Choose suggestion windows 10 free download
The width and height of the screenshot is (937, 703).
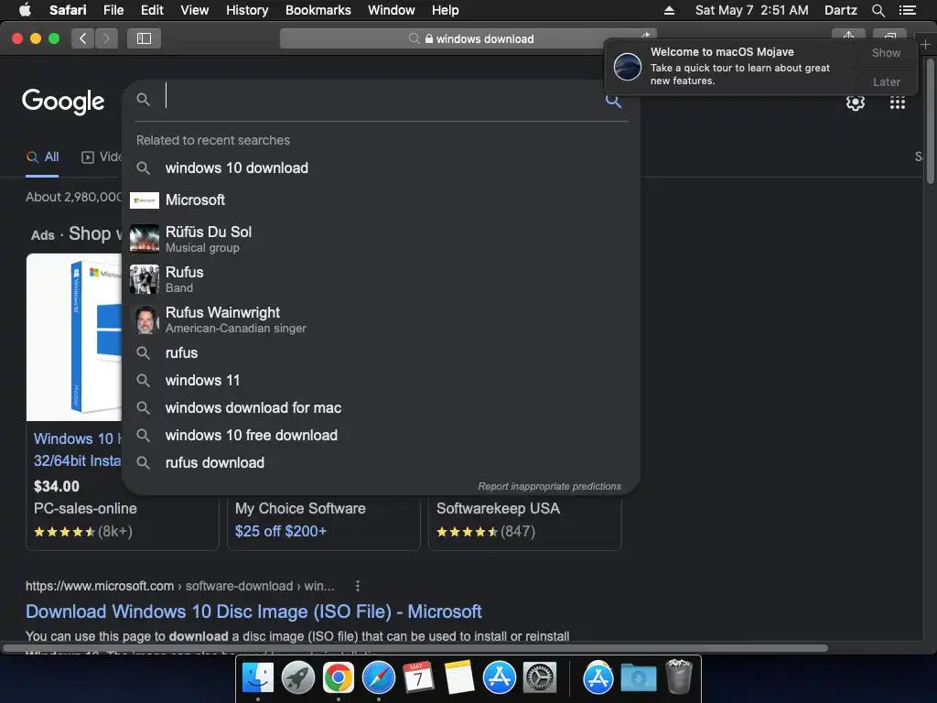pyautogui.click(x=381, y=435)
